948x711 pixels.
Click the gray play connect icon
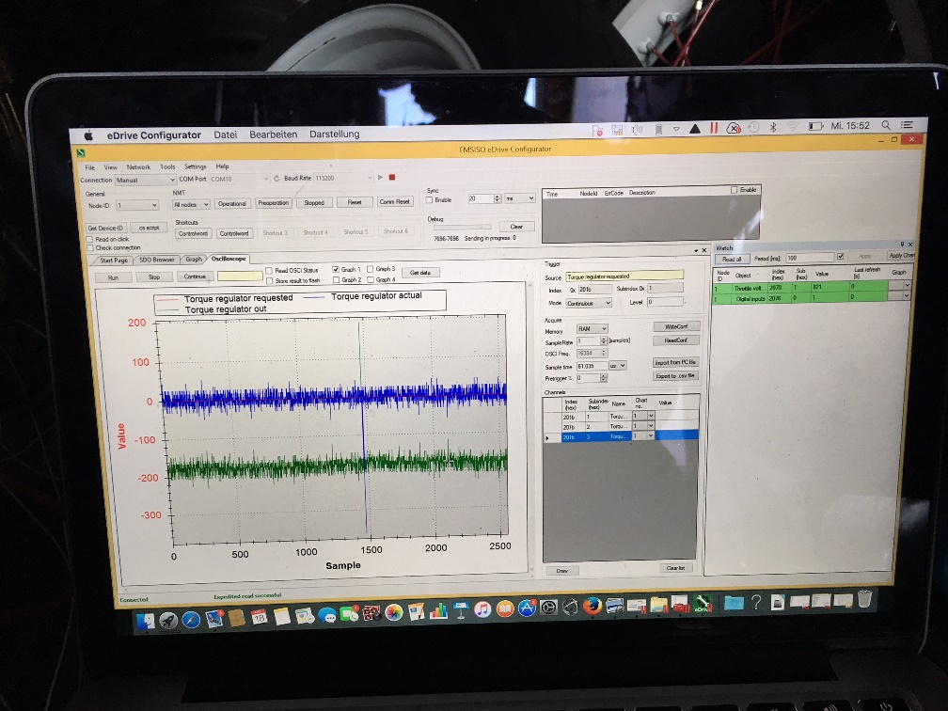[x=380, y=177]
